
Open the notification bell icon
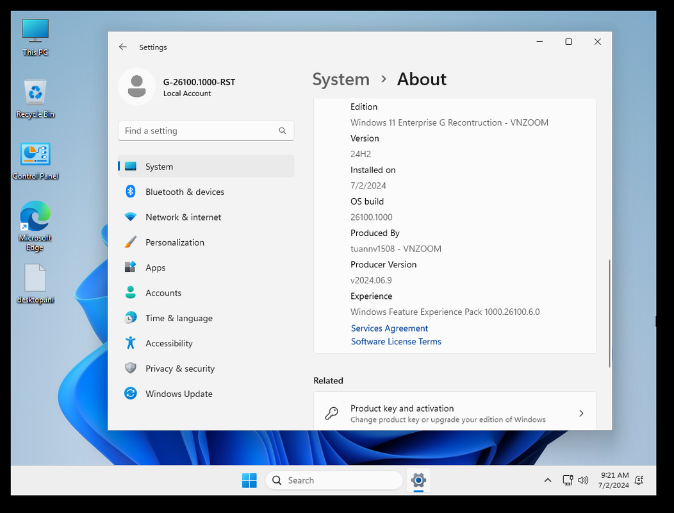[639, 480]
